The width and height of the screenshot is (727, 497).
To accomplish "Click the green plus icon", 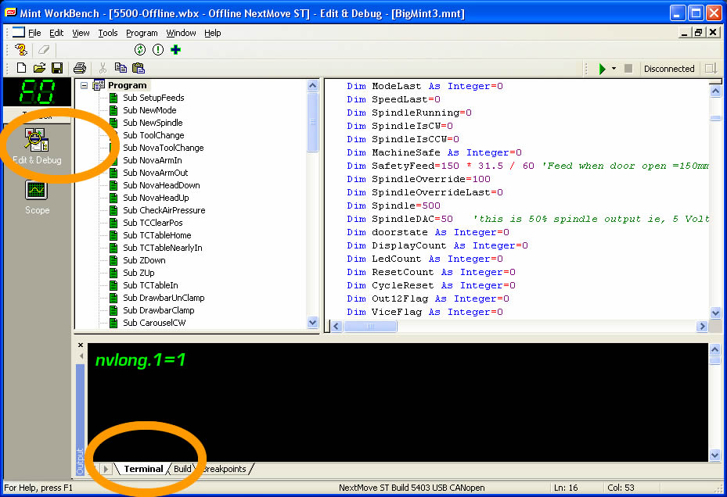I will point(176,49).
